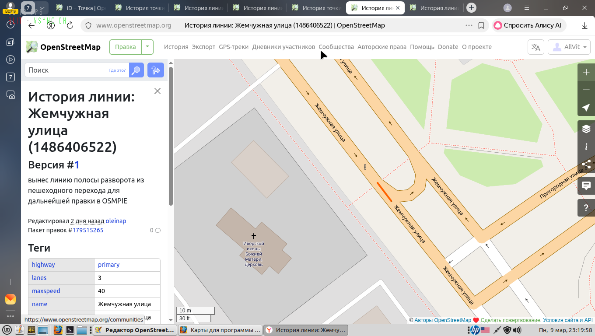
Task: Open the map legend info button
Action: point(586,147)
